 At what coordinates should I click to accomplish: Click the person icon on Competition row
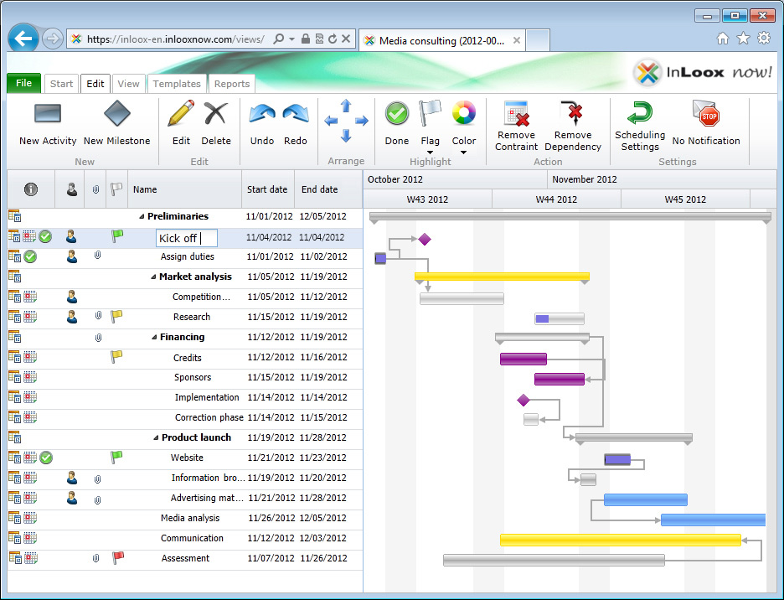coord(71,297)
